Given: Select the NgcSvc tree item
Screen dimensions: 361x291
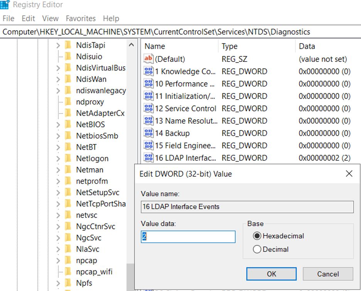Looking at the screenshot, I should [89, 237].
